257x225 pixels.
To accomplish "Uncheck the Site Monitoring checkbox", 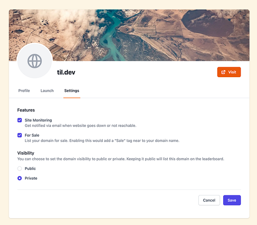I will click(20, 120).
